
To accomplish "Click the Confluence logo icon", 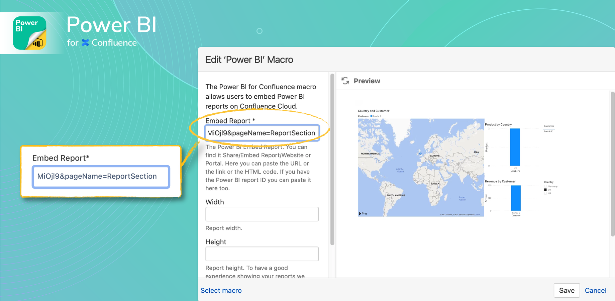I will (x=85, y=43).
